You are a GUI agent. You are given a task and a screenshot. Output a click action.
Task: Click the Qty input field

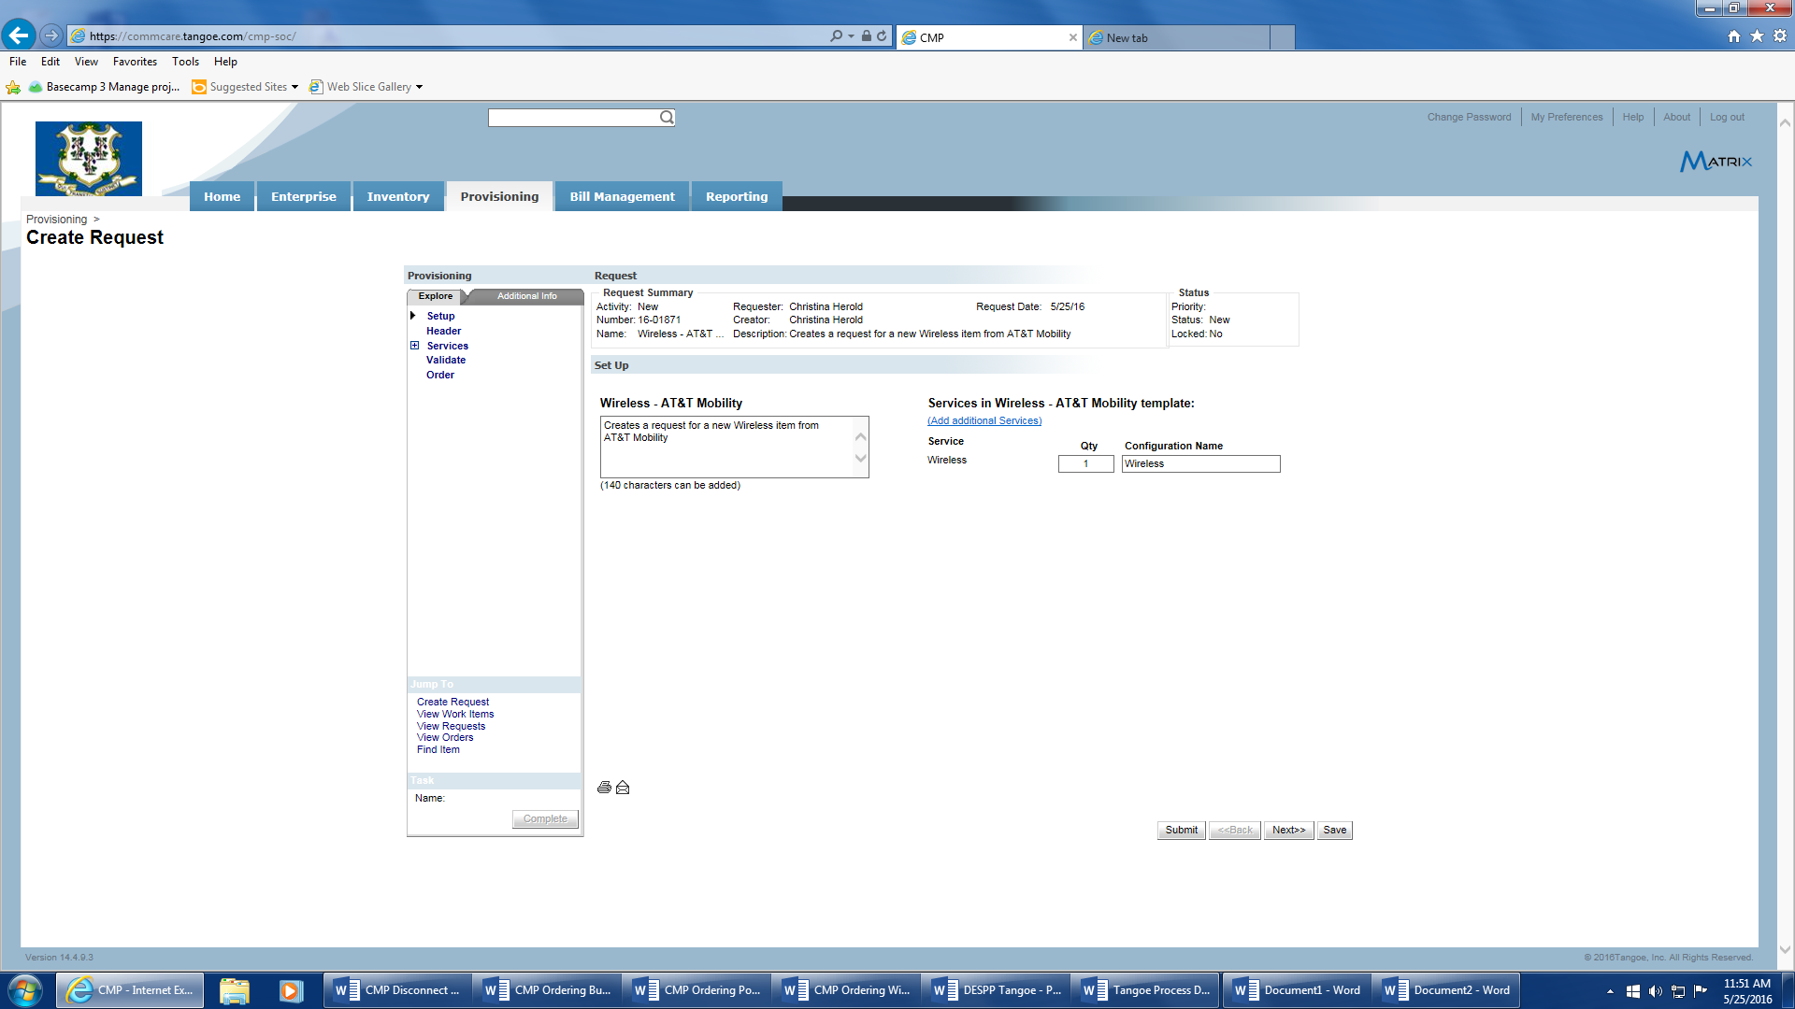click(1085, 463)
